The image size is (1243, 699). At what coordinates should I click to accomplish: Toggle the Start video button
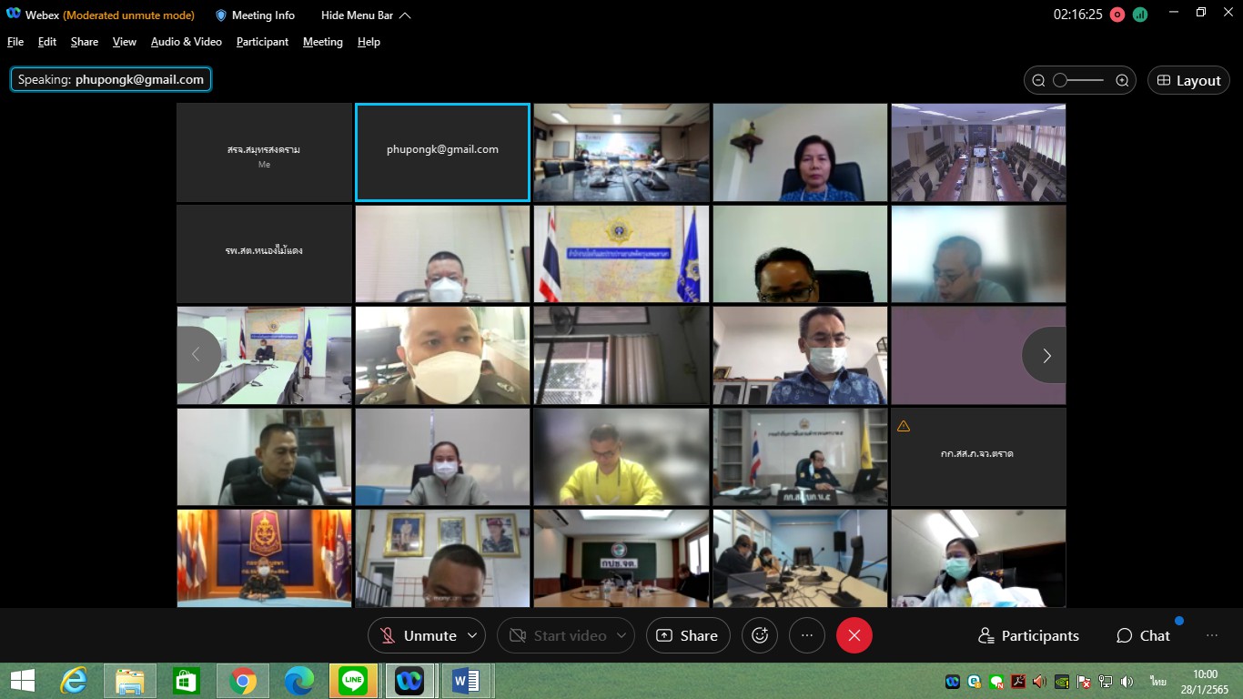pos(557,635)
